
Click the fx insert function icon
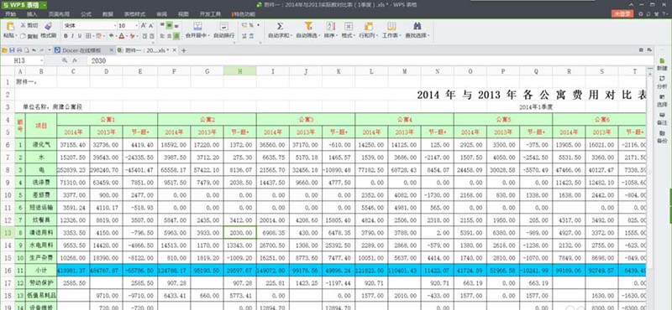(75, 60)
